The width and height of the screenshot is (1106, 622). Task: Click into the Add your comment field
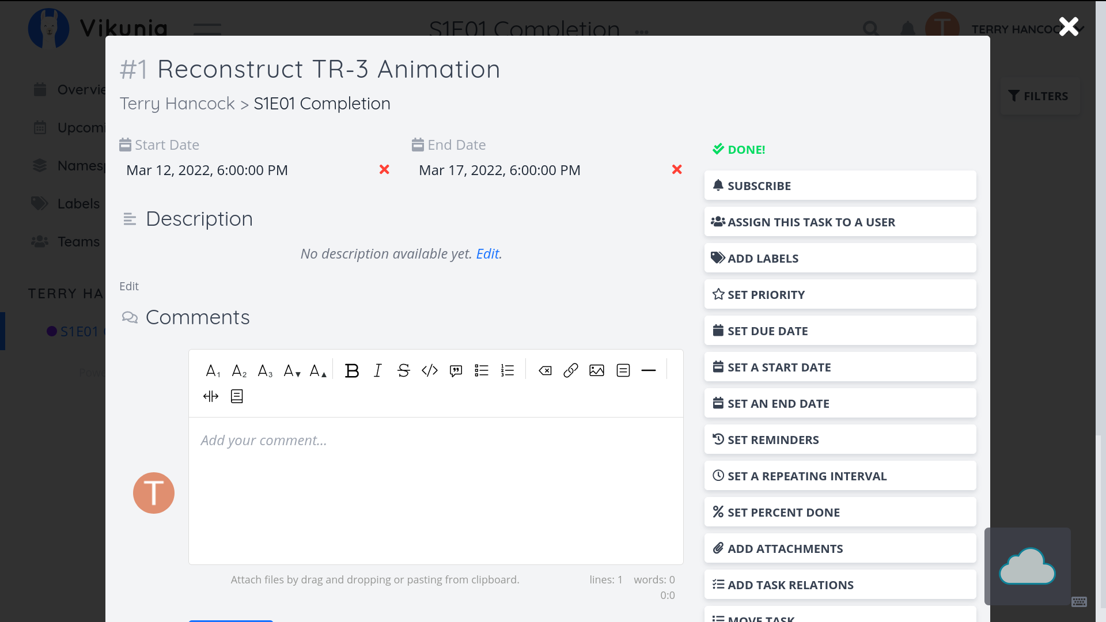[435, 490]
